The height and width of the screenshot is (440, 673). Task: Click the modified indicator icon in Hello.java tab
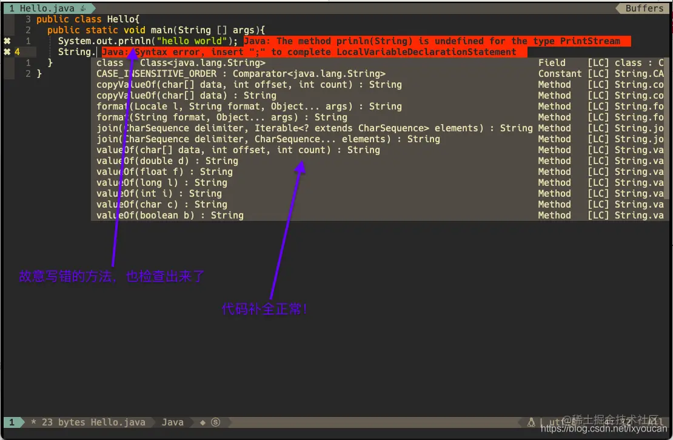click(83, 8)
